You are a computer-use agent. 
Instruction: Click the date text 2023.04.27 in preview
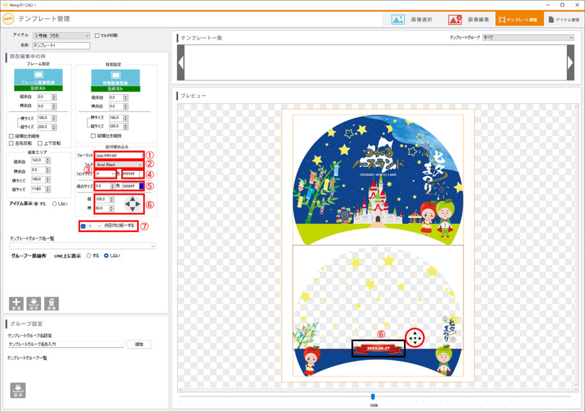pos(378,348)
